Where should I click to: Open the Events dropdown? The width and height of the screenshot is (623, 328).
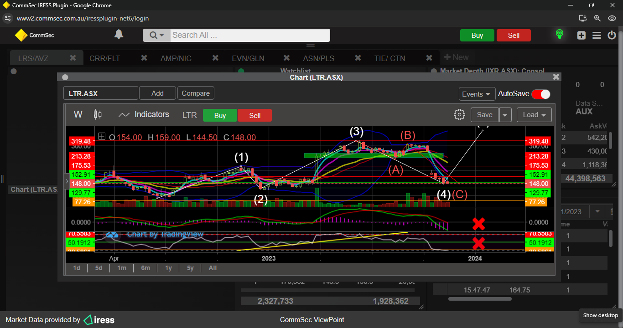[x=477, y=94]
